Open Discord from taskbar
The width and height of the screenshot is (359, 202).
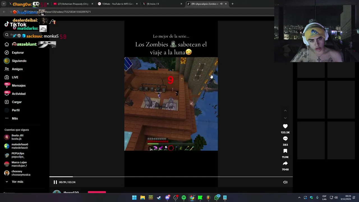(x=167, y=198)
